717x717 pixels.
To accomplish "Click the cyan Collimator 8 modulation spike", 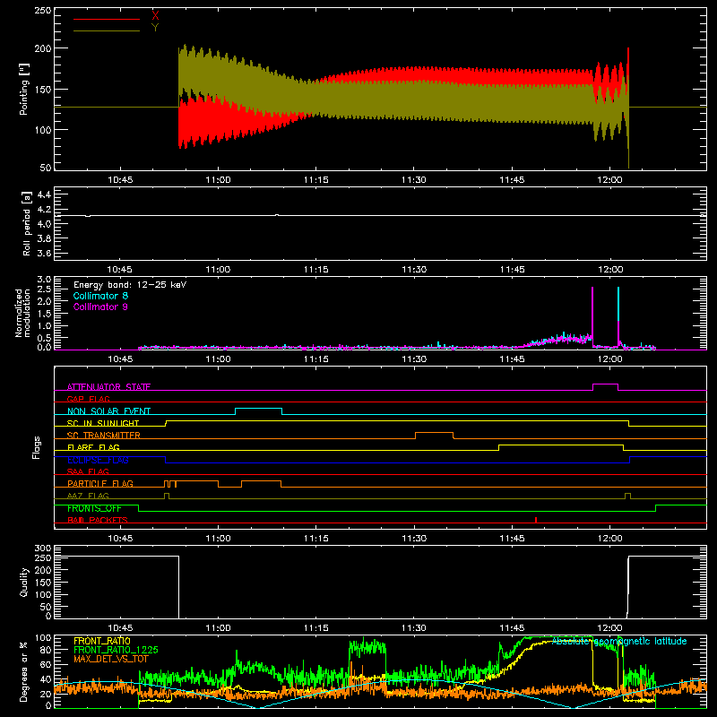I will click(618, 304).
